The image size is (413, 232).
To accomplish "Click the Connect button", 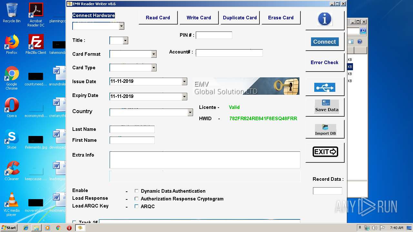I will tap(325, 42).
